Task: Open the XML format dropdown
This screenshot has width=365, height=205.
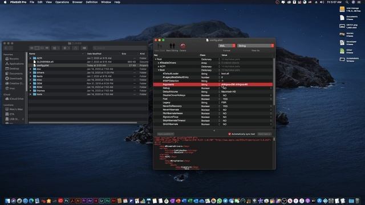Action: point(227,46)
